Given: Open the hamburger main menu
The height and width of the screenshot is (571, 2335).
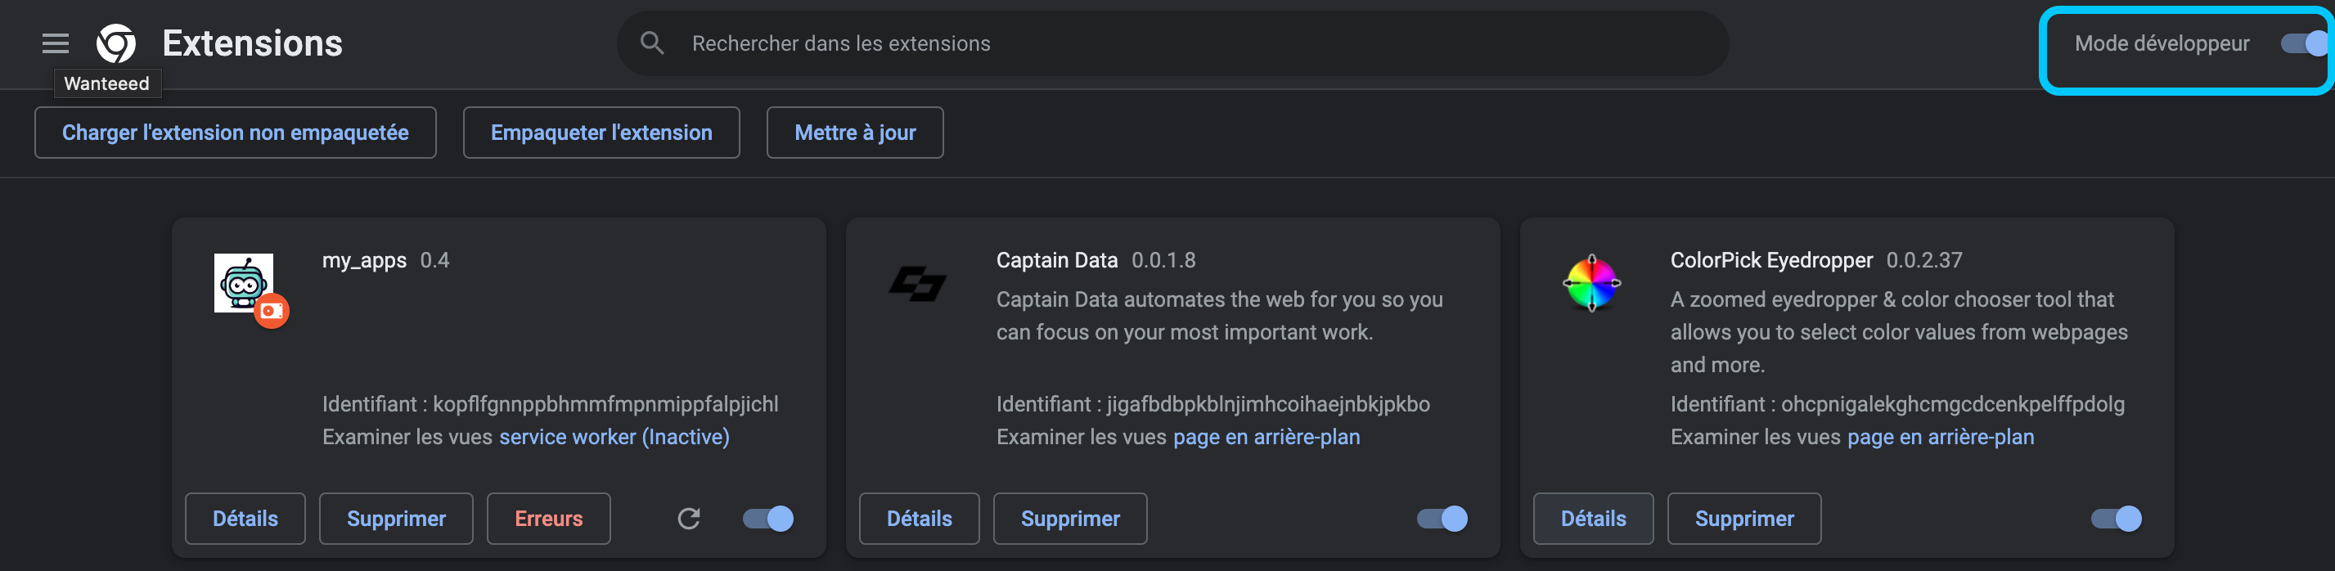Looking at the screenshot, I should coord(56,43).
